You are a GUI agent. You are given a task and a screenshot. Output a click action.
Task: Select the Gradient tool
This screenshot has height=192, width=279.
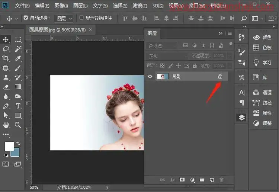(x=18, y=87)
